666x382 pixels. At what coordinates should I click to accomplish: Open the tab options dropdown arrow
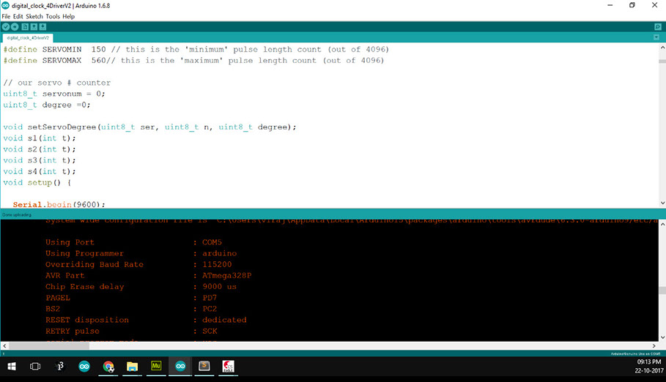coord(656,37)
